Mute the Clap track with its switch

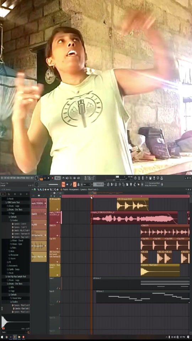(59, 249)
